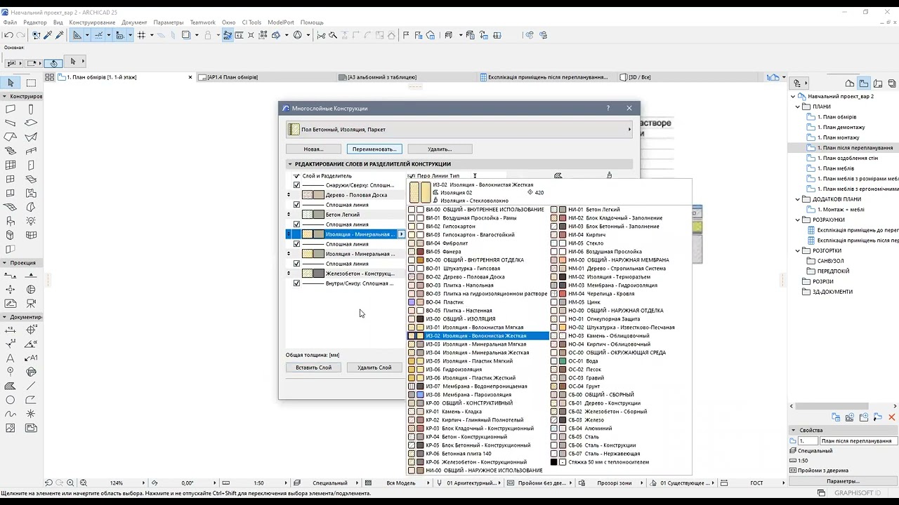This screenshot has width=899, height=505.
Task: Open the material popup arrow on selected Изоляция layer
Action: 401,234
